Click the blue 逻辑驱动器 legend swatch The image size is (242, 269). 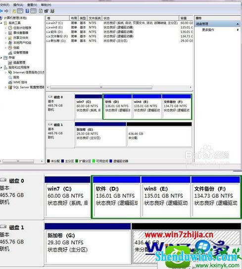111,161
